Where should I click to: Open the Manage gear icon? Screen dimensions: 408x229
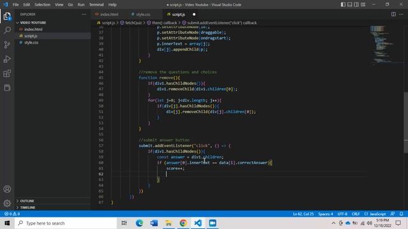(x=7, y=203)
